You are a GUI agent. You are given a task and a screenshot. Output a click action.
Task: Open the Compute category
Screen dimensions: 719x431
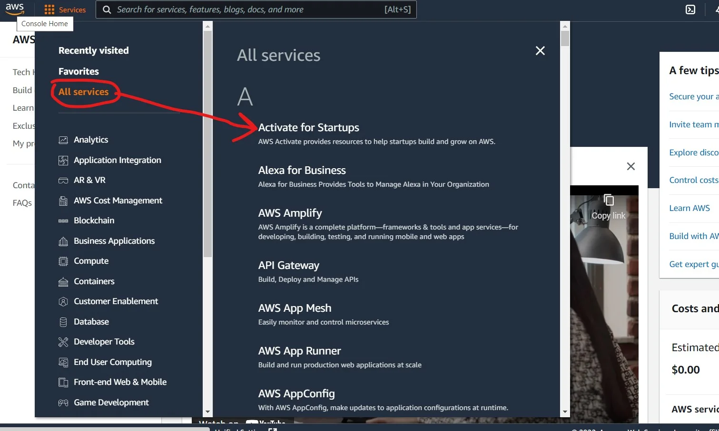click(x=91, y=261)
